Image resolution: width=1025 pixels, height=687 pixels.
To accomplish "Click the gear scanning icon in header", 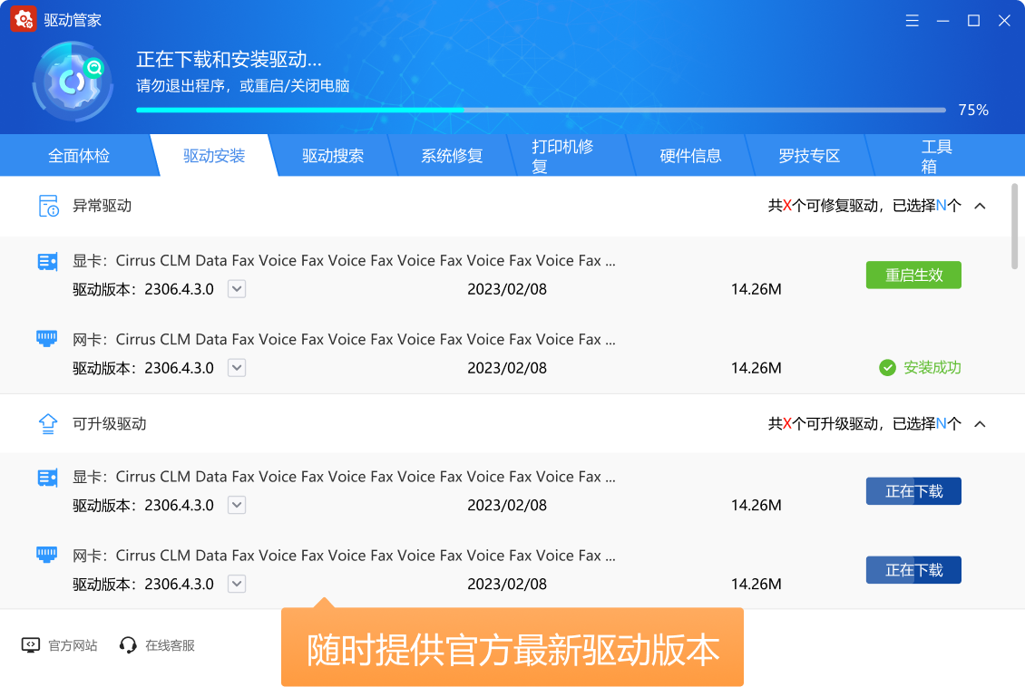I will tap(73, 82).
